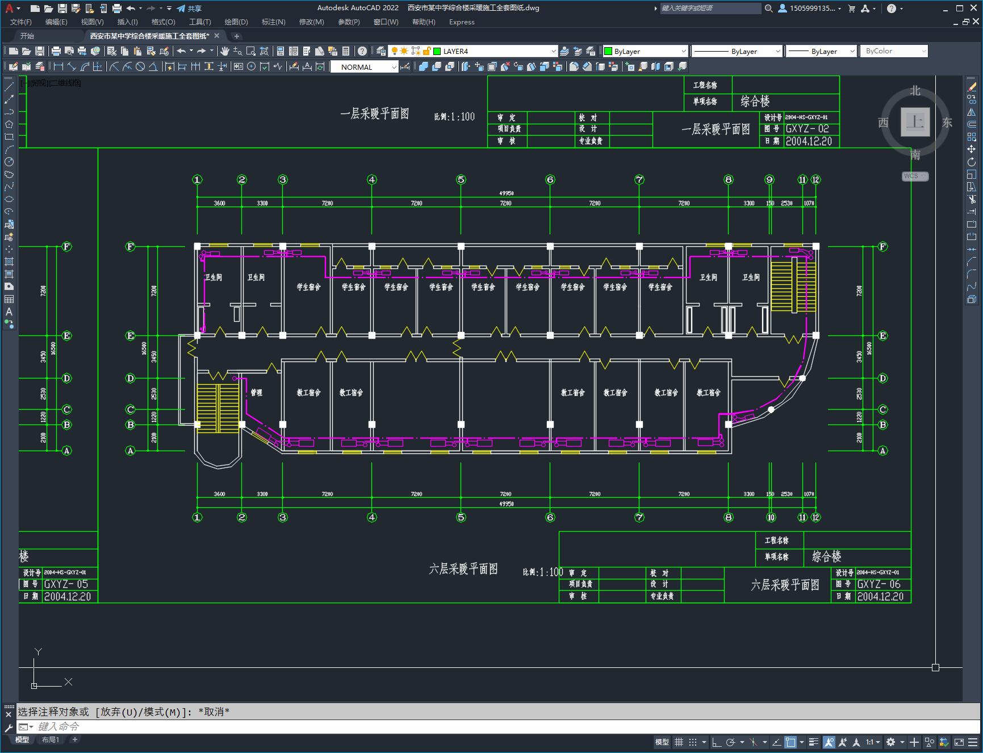Click the title bar keyword search field

tap(710, 9)
